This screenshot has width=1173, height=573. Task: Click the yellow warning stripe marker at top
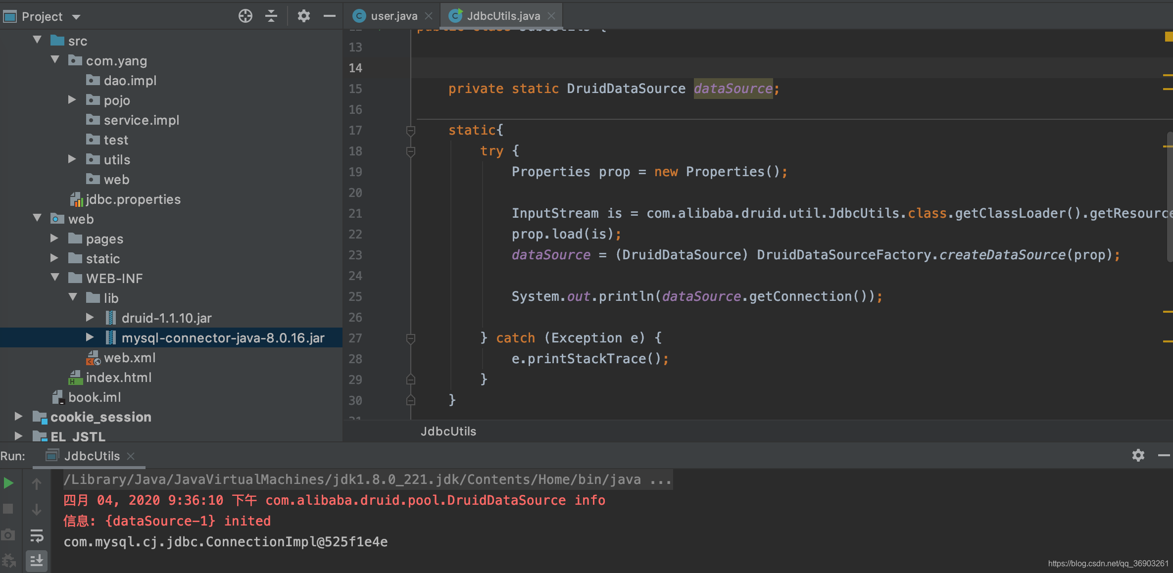tap(1169, 36)
